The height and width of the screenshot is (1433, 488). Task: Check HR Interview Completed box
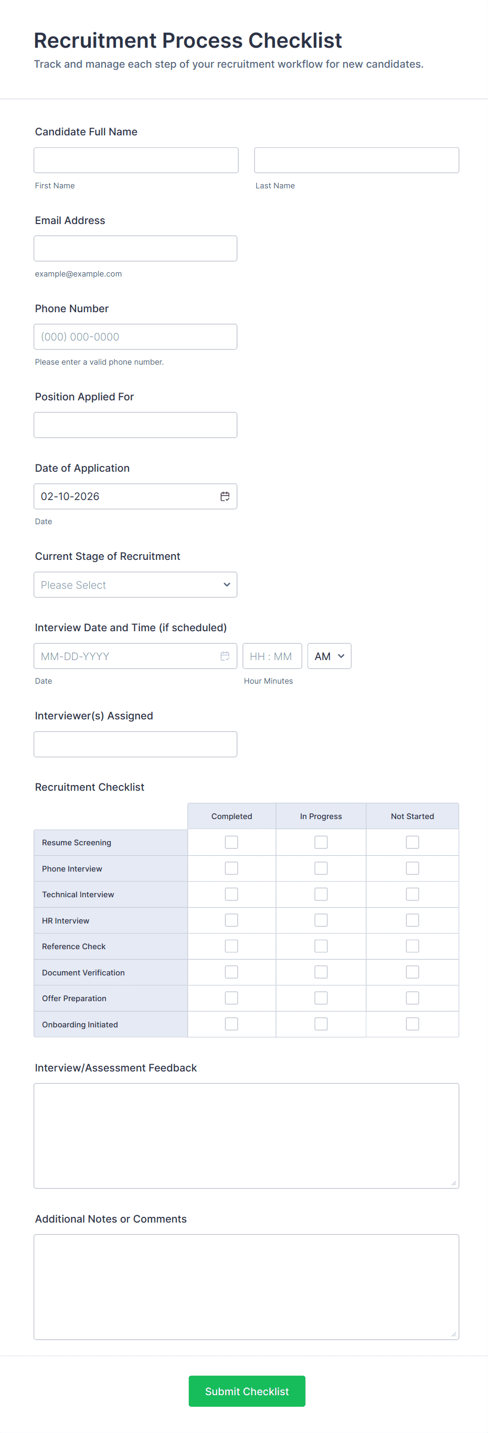[231, 920]
